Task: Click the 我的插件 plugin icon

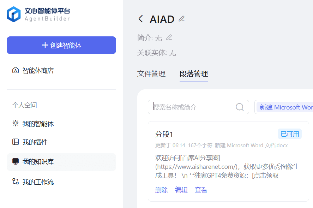Action: (16, 142)
